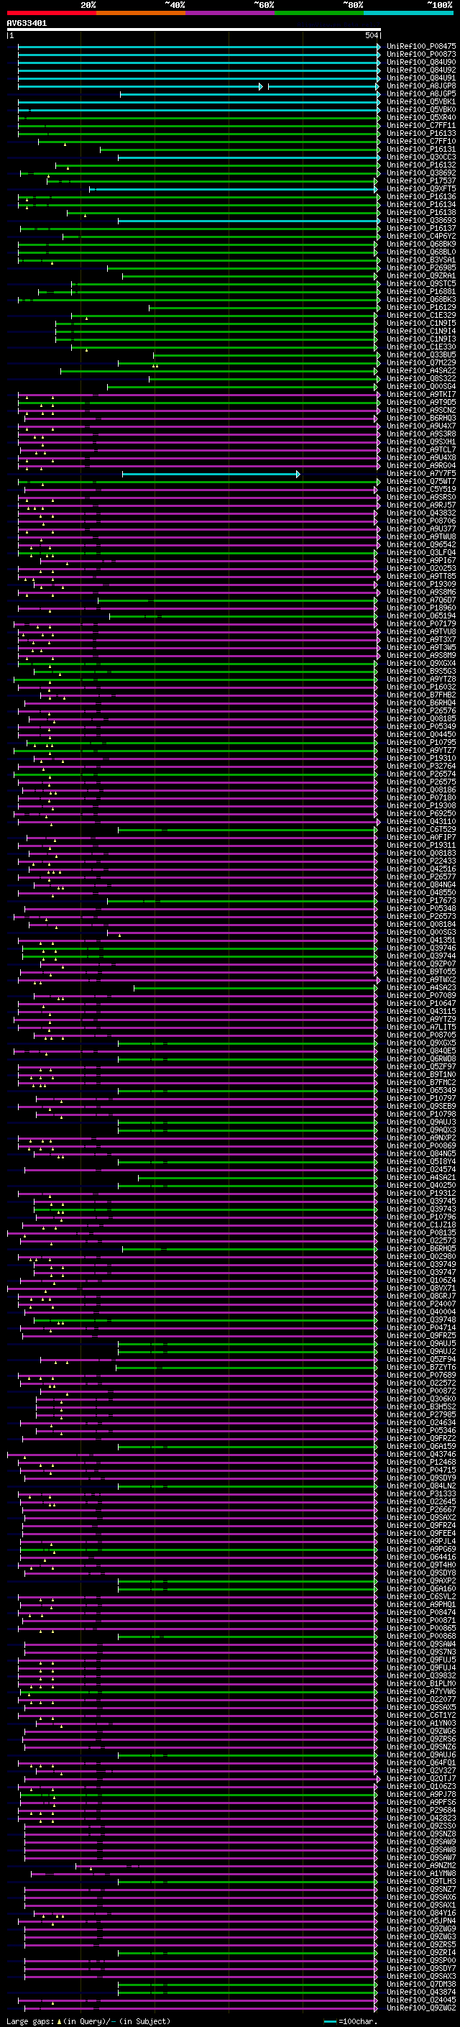
Task: Select label UniRef100_A7YVW6
Action: coord(420,1691)
